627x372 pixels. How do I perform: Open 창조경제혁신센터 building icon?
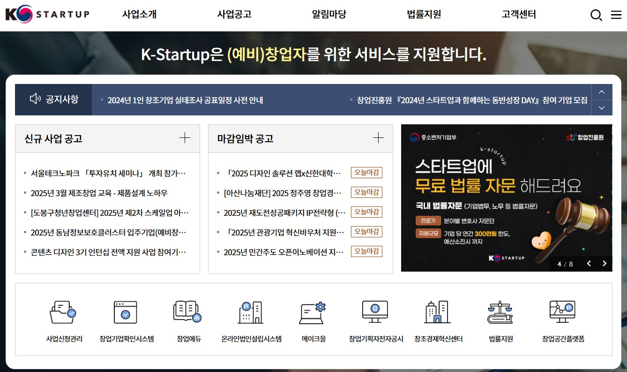tap(437, 312)
